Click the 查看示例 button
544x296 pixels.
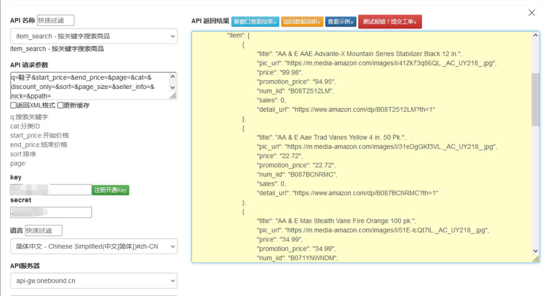pos(341,22)
